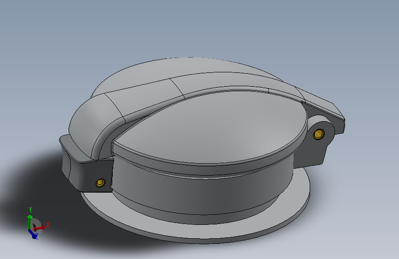399x259 pixels.
Task: Select the brass pin on the right hinge
Action: 318,134
